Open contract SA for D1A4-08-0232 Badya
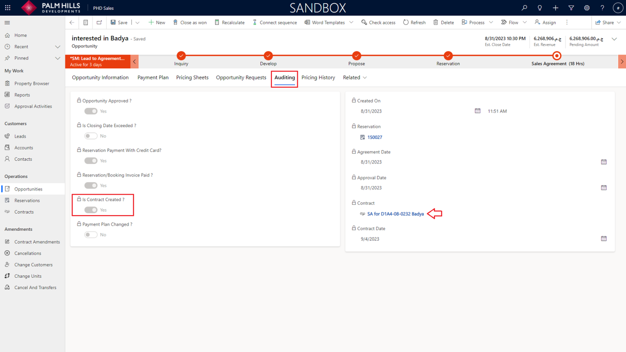The image size is (626, 352). tap(396, 214)
